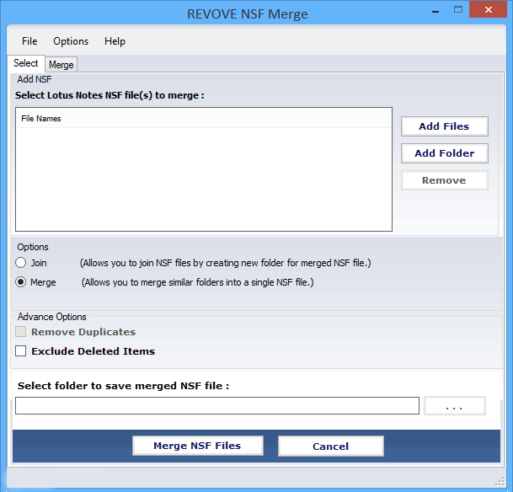This screenshot has width=513, height=492.
Task: Maximize the REVOVE NSF Merge window
Action: (458, 10)
